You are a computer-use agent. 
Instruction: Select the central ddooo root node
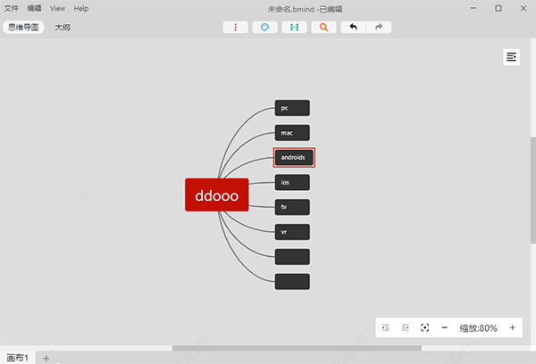pyautogui.click(x=217, y=194)
